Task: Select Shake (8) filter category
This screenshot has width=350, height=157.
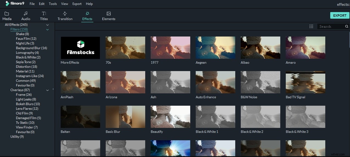Action: click(x=22, y=34)
